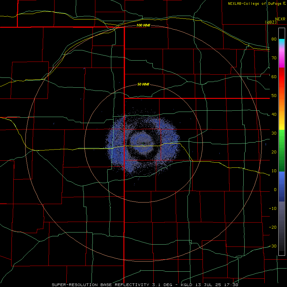This screenshot has width=287, height=287.
Task: Click the 40 dBZ scale value
Action: 274,114
